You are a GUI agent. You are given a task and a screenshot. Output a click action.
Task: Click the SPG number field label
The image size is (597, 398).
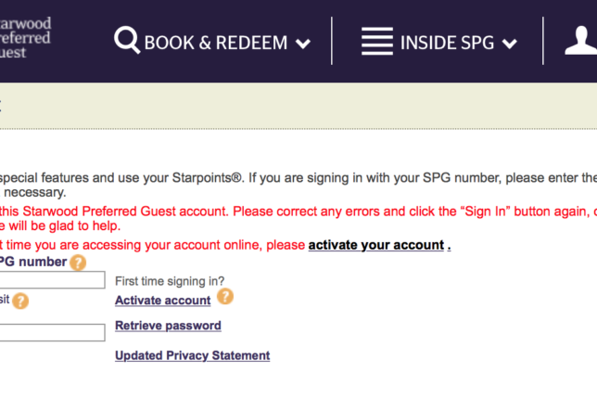click(33, 262)
